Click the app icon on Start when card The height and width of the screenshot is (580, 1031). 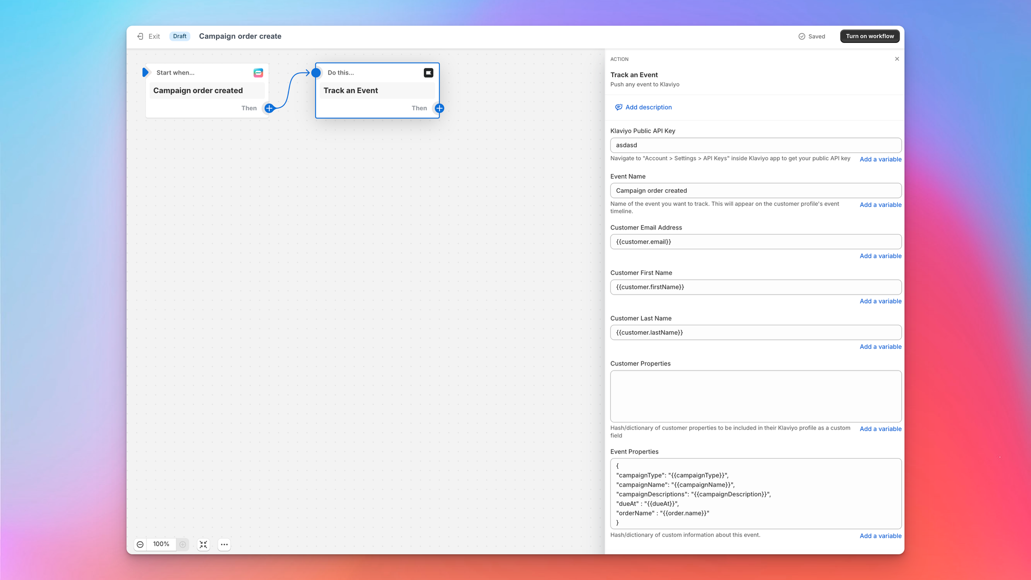pos(258,72)
